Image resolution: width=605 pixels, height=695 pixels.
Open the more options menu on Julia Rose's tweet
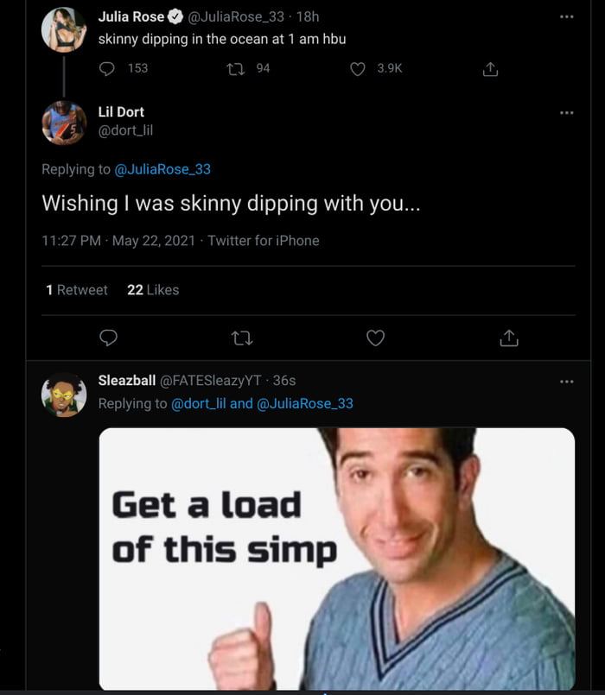568,16
